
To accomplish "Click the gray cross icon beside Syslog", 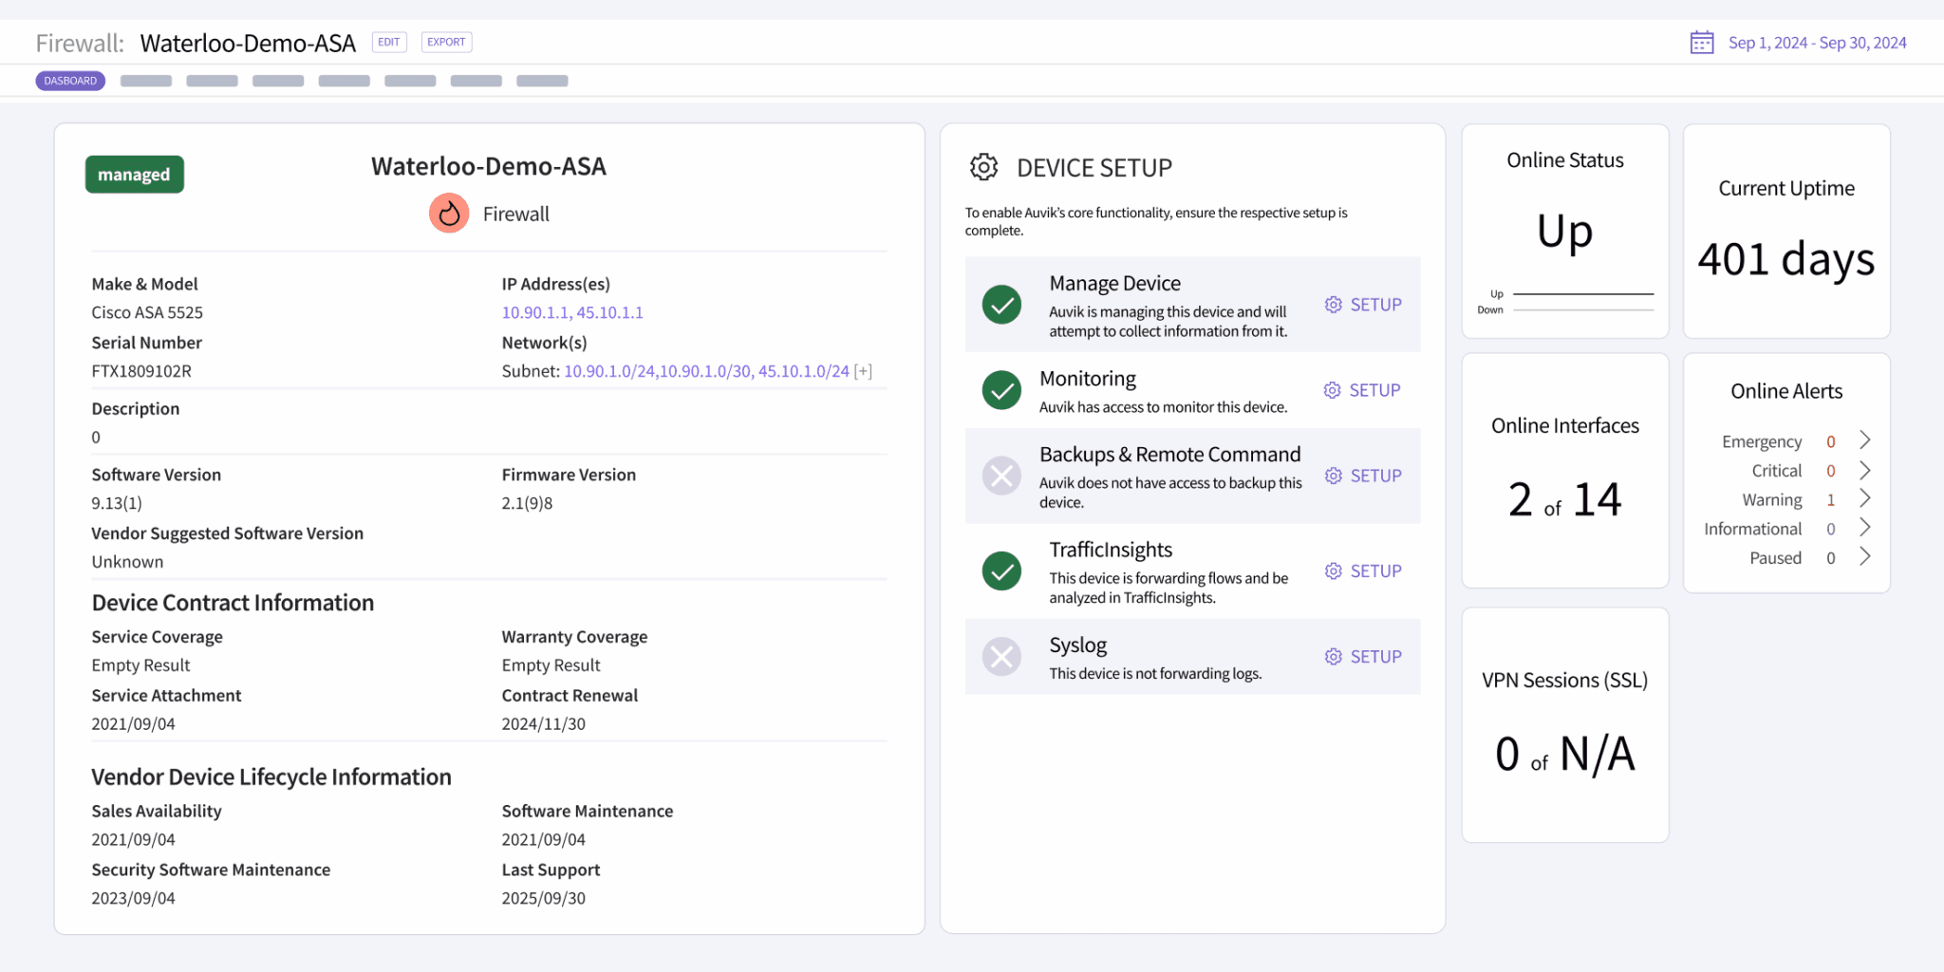I will click(1000, 656).
